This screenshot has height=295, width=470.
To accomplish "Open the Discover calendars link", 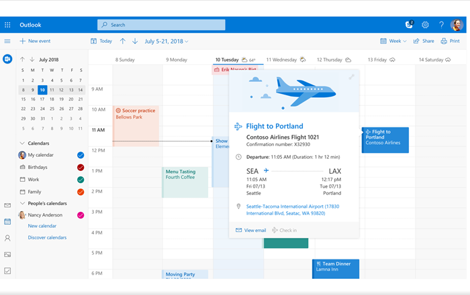I will coord(47,237).
